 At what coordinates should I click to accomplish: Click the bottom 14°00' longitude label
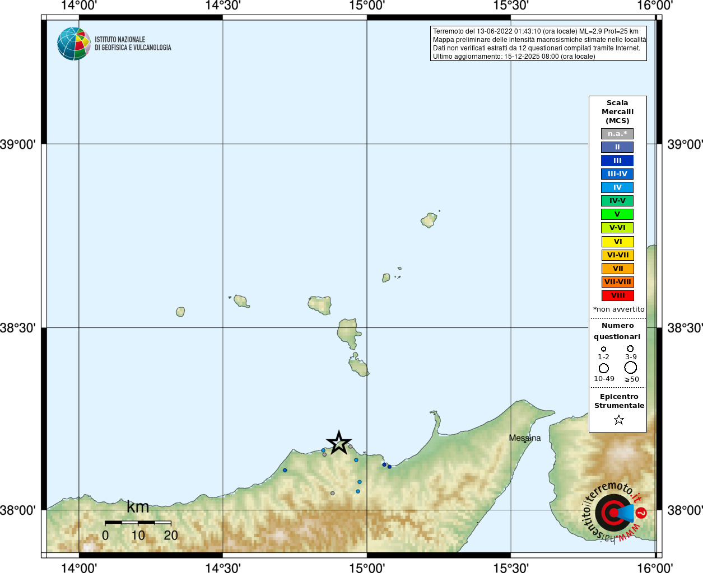tap(79, 568)
